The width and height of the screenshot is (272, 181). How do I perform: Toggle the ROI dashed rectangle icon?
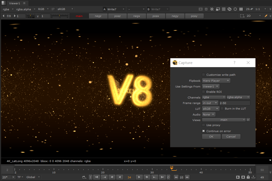[x=242, y=16]
